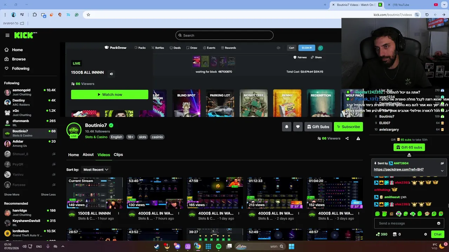The height and width of the screenshot is (252, 449).
Task: Open the 01:12:33 video thumbnail
Action: [x=275, y=193]
